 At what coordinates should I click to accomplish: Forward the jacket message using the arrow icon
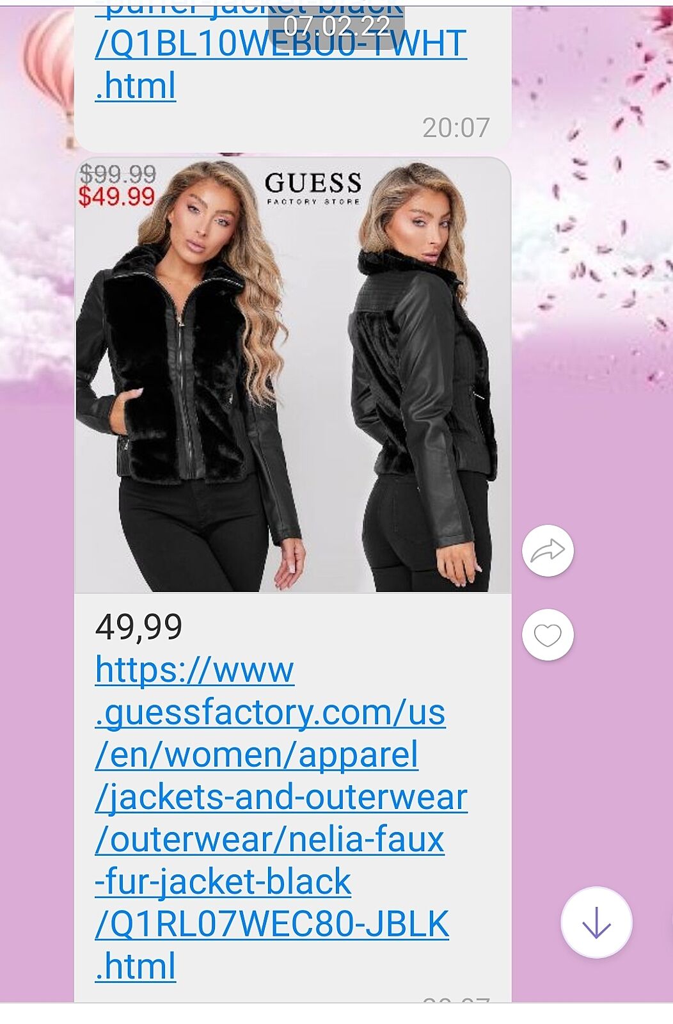548,550
